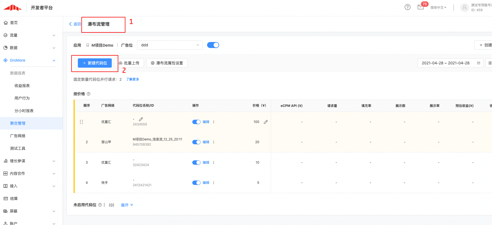Click the 批量上传 button
Viewport: 492px width, 225px height.
(x=129, y=63)
